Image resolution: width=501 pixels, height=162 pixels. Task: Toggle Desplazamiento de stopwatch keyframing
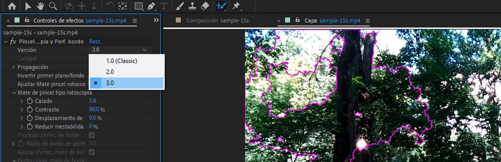(x=30, y=118)
